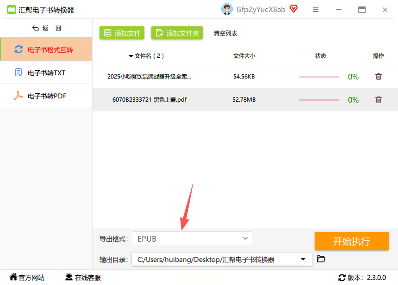Screen dimensions: 398x285
Task: Toggle the 文件名 sort arrow
Action: 131,56
